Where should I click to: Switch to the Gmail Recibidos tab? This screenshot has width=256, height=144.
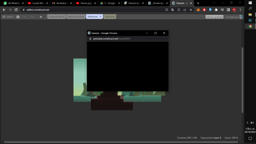pos(62,3)
